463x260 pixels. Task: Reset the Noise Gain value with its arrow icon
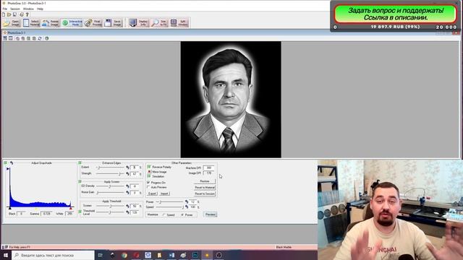[127, 193]
